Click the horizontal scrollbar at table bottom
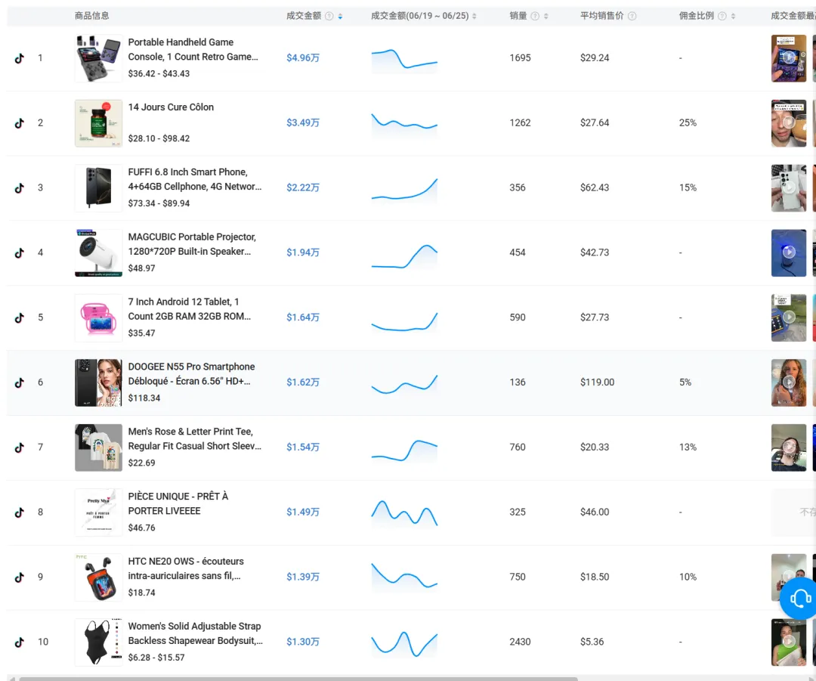The height and width of the screenshot is (681, 816). pyautogui.click(x=298, y=679)
